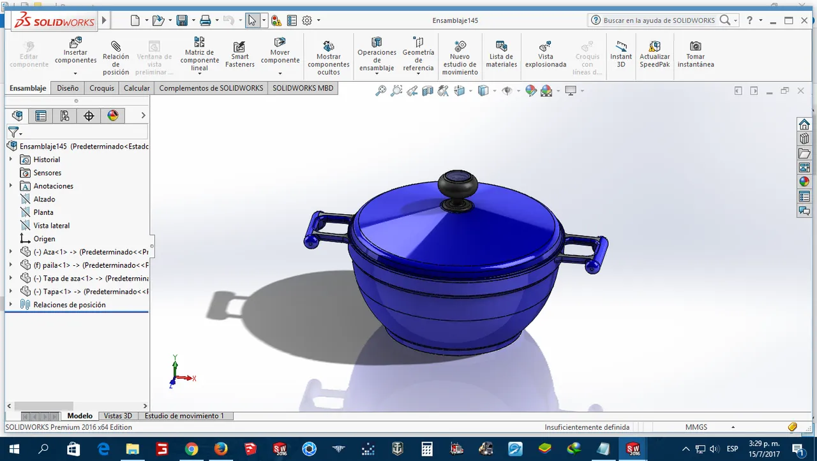Image resolution: width=817 pixels, height=461 pixels.
Task: Click the Insertar componentes icon
Action: click(x=75, y=43)
